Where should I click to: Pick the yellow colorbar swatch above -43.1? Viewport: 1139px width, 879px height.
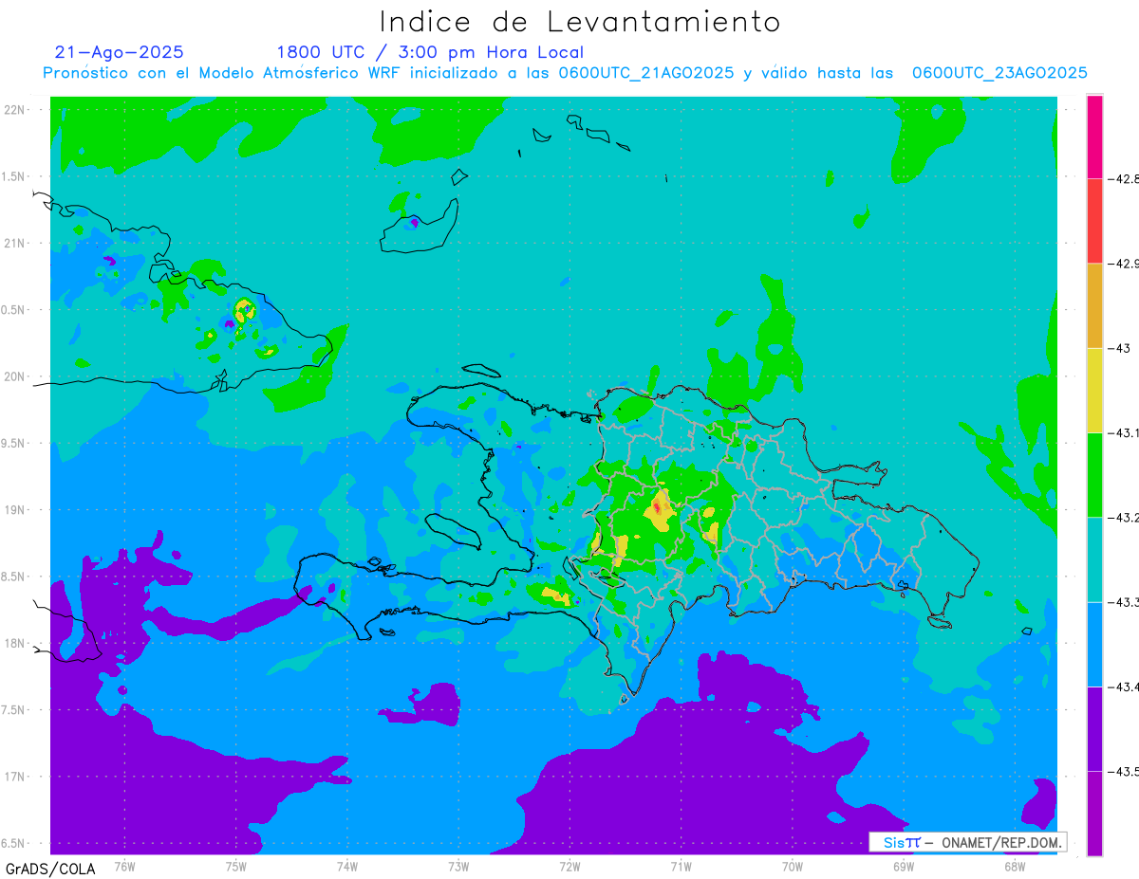tap(1094, 391)
